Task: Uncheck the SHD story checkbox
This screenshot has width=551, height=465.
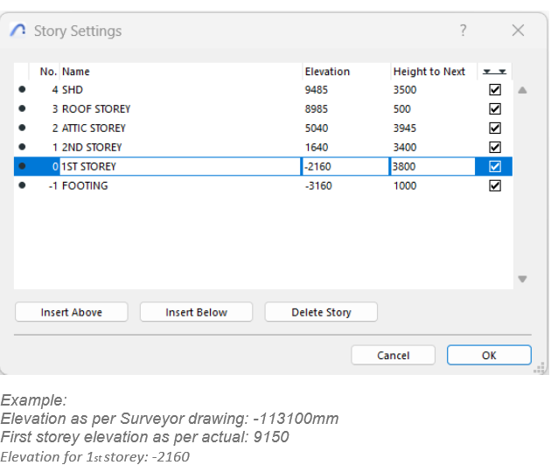Action: pyautogui.click(x=494, y=90)
